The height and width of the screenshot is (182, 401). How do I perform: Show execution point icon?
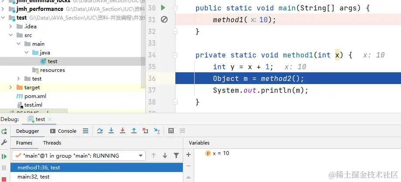[x=86, y=131]
